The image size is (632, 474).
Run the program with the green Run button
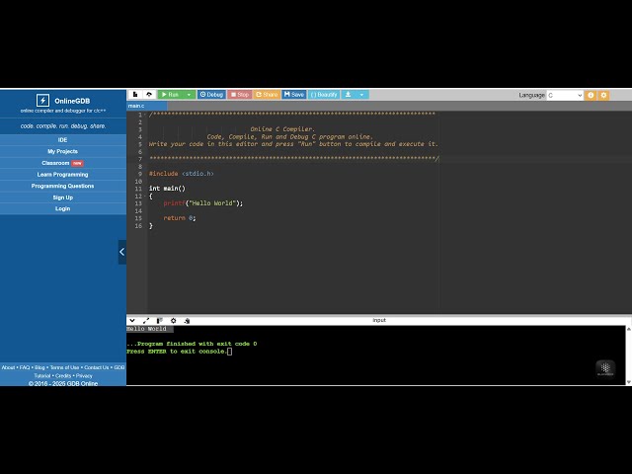tap(170, 95)
